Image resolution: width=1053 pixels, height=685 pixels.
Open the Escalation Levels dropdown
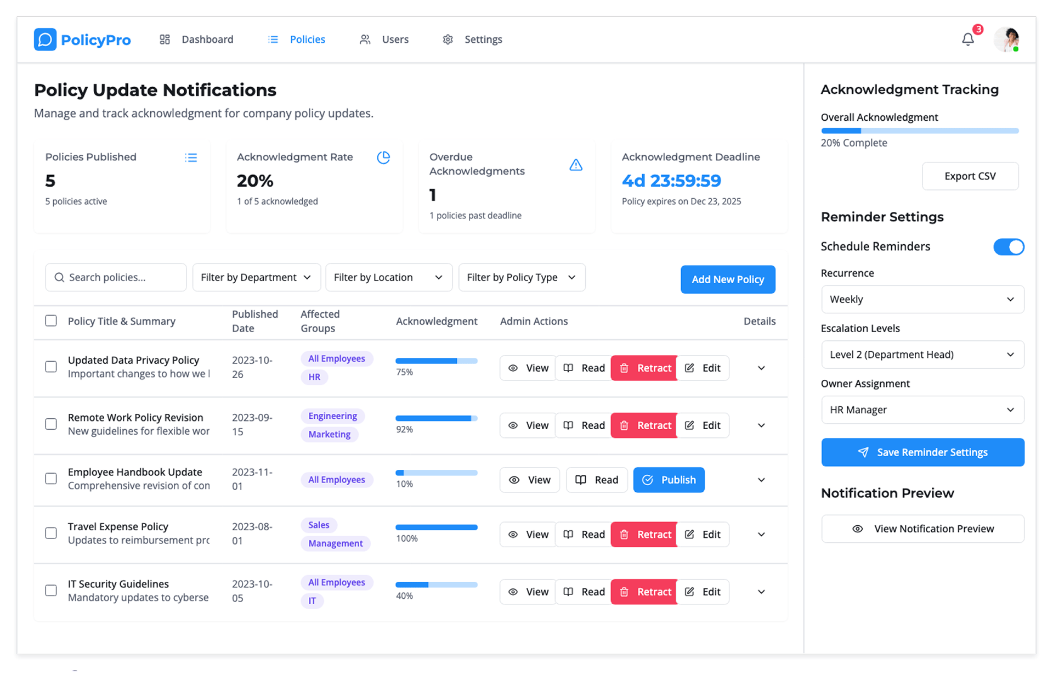[x=922, y=355]
